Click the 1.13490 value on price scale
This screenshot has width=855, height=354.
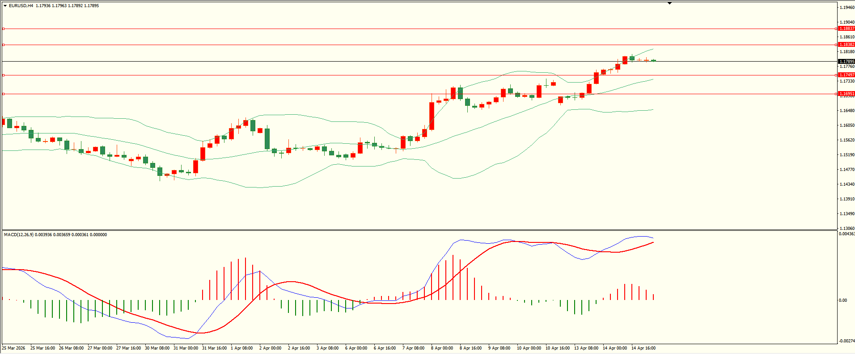click(x=847, y=214)
